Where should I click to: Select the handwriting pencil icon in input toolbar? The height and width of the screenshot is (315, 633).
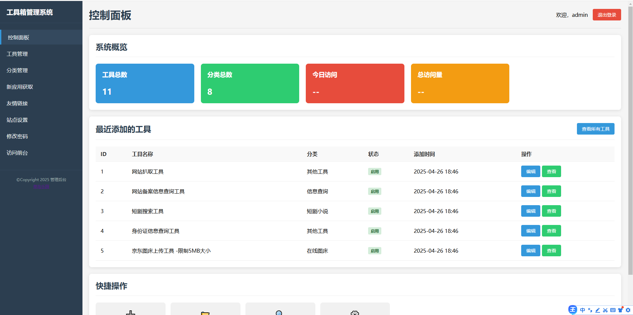click(598, 310)
